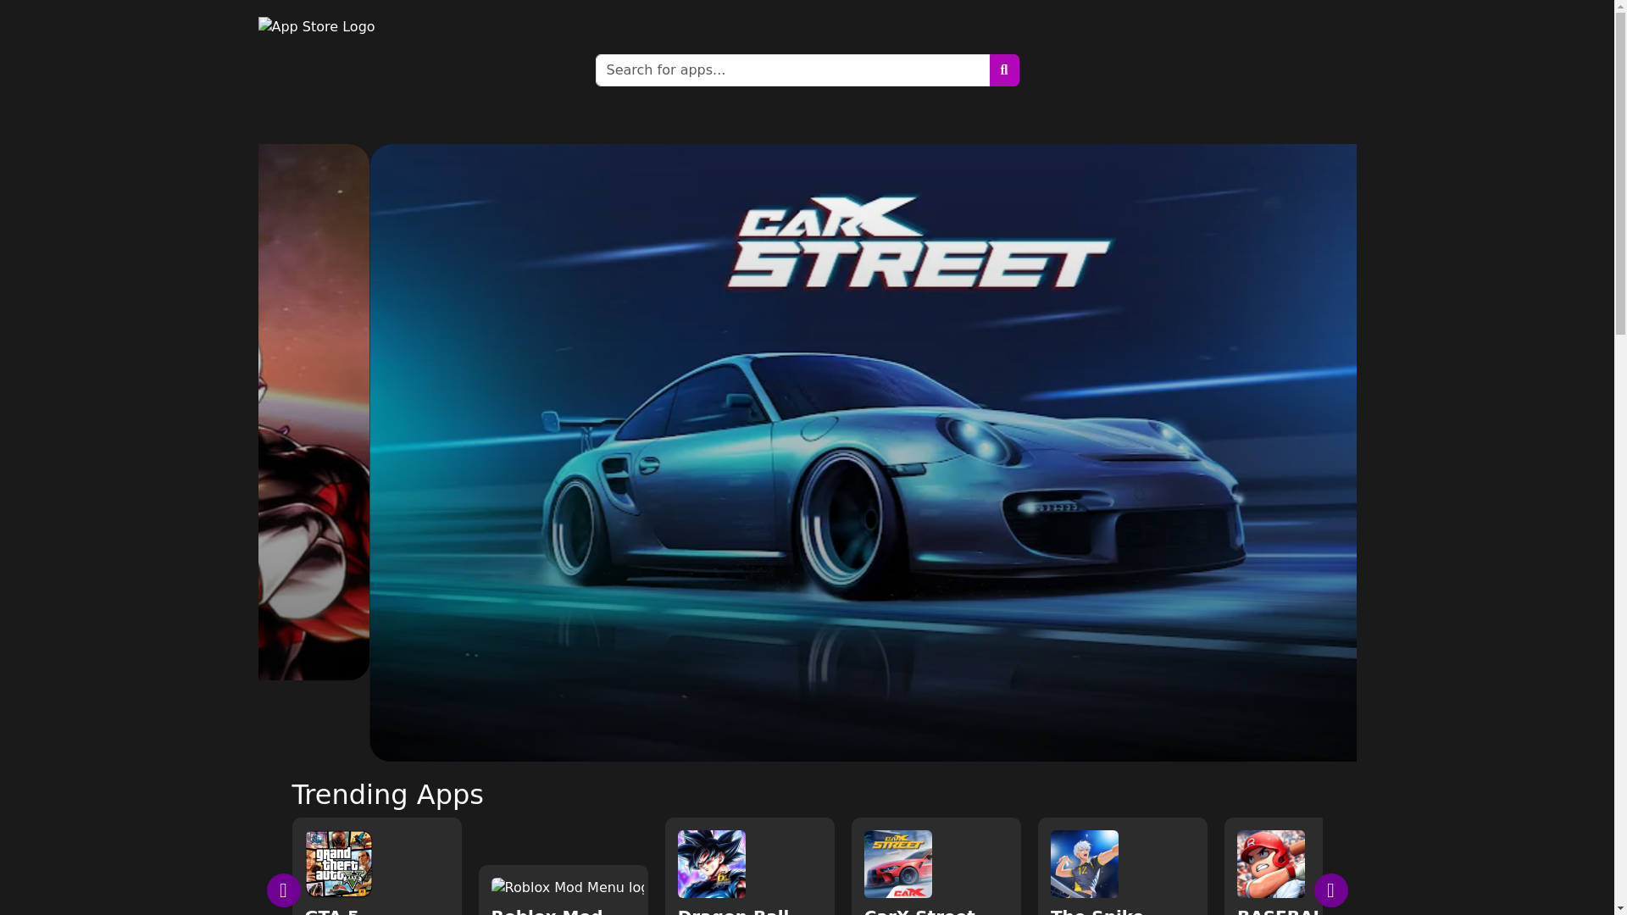The width and height of the screenshot is (1627, 915).
Task: Open the CarX Street app icon
Action: pos(898,864)
